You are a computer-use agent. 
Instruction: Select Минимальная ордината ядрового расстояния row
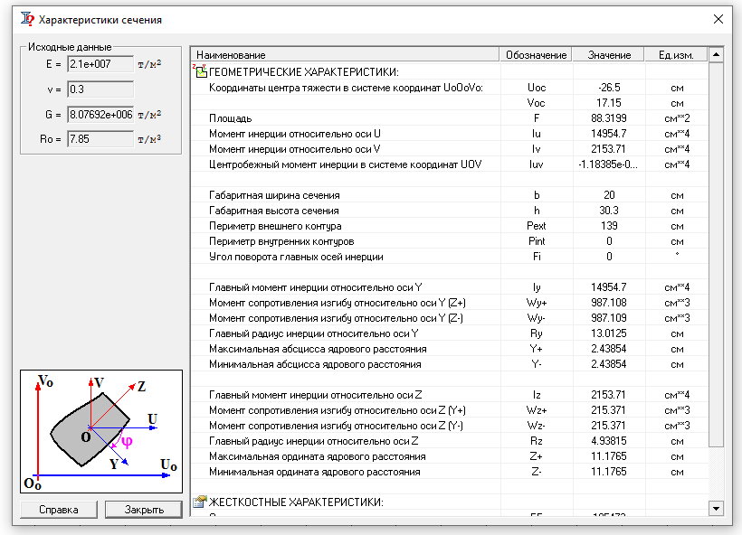[450, 472]
